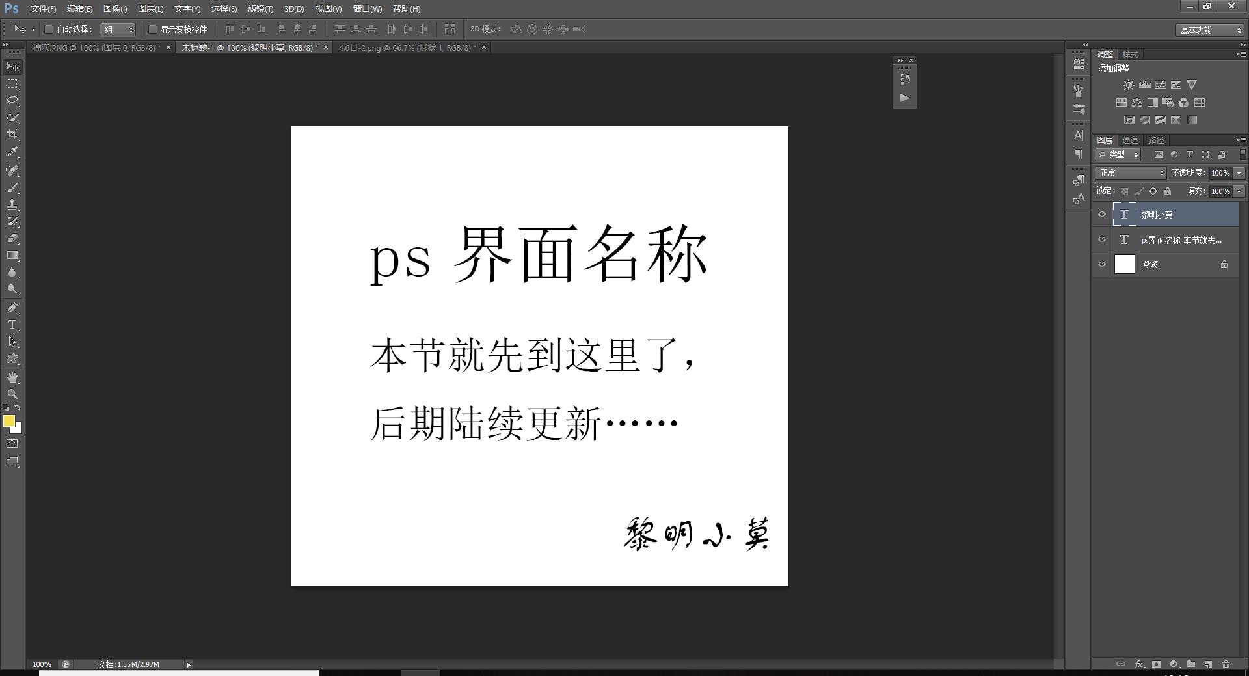The width and height of the screenshot is (1249, 676).
Task: Select the Horizontal Type tool
Action: (11, 325)
